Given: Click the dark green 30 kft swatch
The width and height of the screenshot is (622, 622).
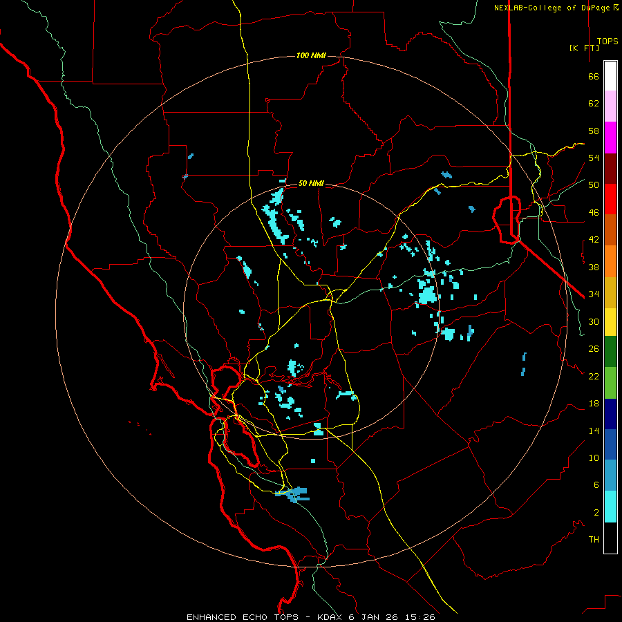Looking at the screenshot, I should [x=610, y=352].
